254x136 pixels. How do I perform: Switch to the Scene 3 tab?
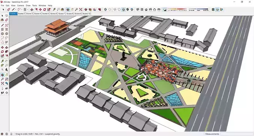tap(29, 13)
